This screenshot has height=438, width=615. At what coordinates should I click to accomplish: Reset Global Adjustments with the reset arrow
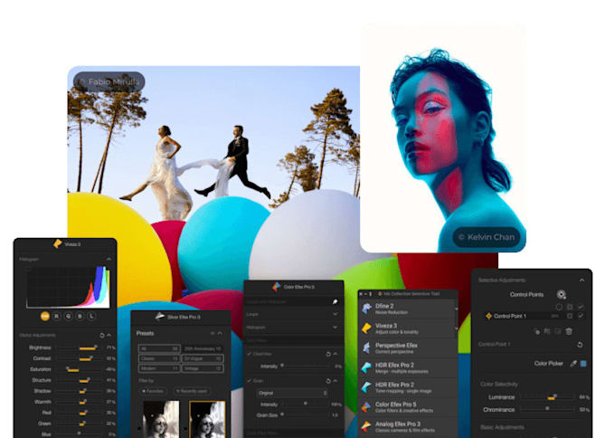[x=102, y=335]
